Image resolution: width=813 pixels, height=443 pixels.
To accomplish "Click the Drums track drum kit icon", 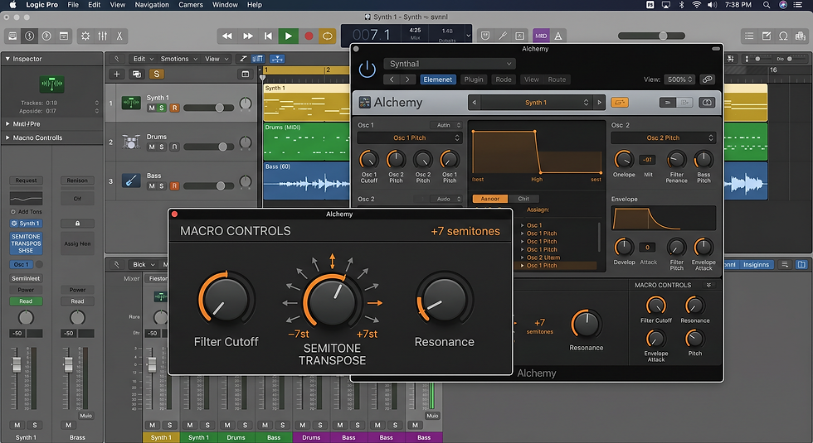I will coord(131,142).
